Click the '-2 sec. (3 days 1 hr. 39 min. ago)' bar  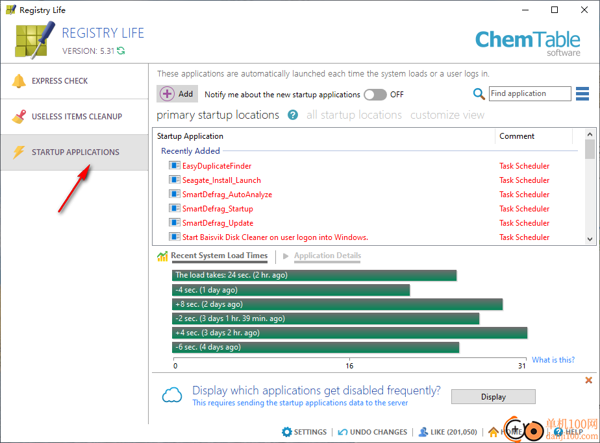pos(325,318)
